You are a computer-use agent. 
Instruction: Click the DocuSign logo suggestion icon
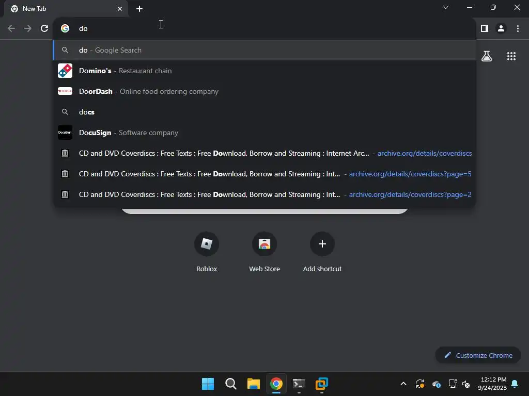point(65,133)
